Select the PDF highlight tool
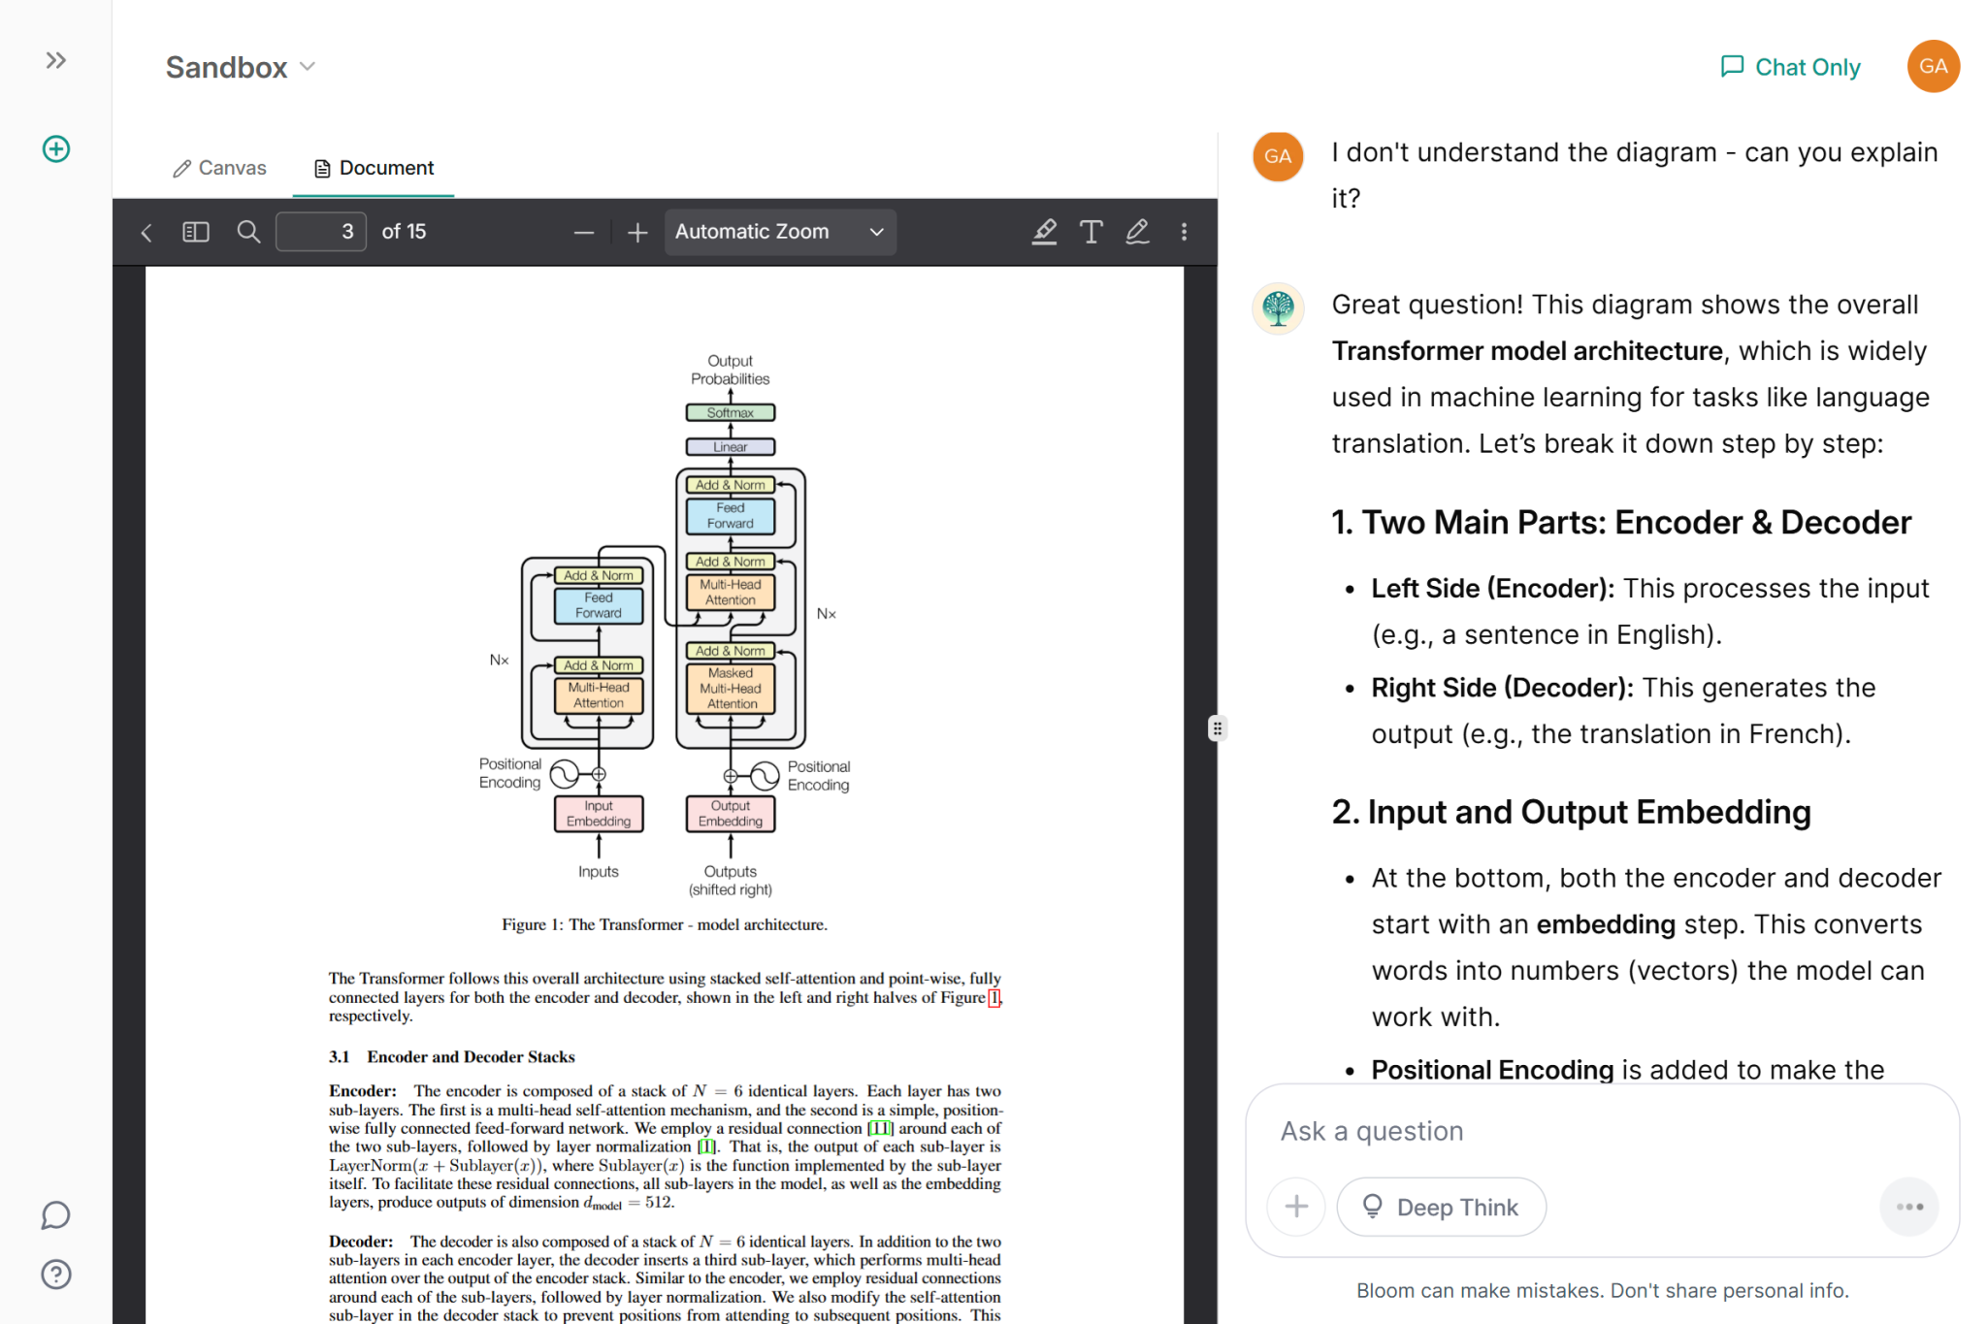 1044,232
